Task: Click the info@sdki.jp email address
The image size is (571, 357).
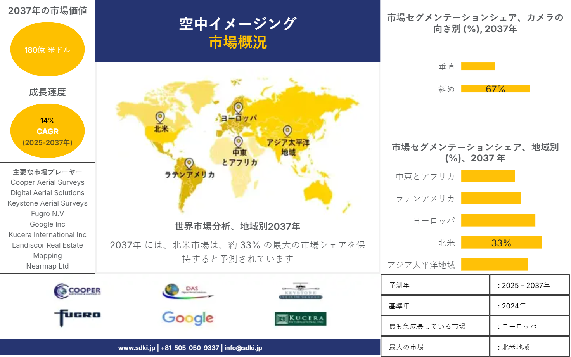Action: point(243,348)
